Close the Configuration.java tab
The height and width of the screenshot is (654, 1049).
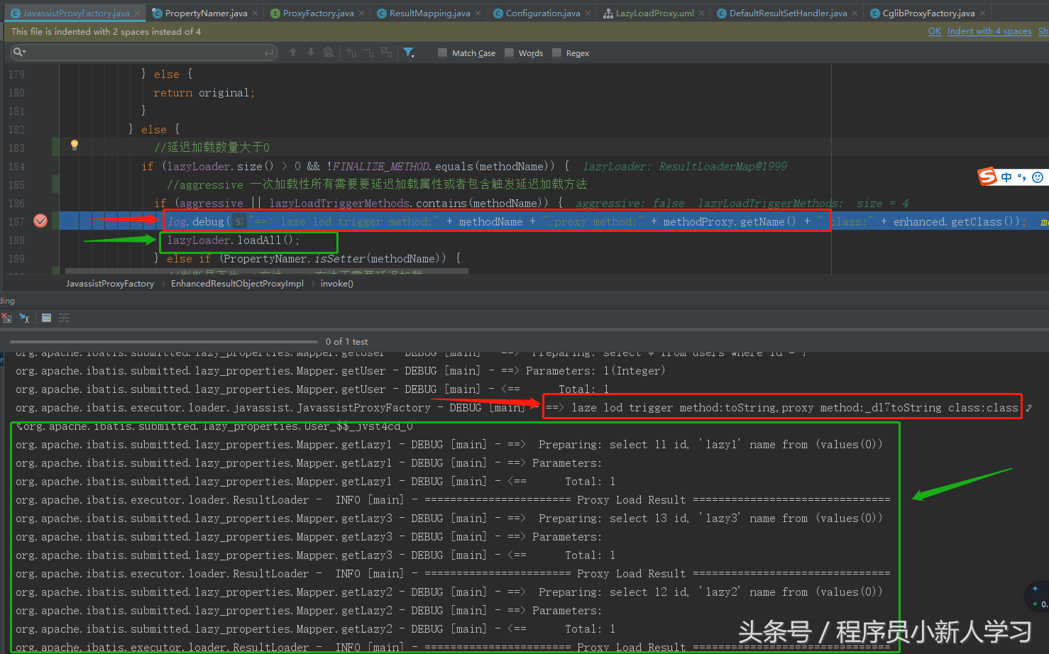(588, 13)
